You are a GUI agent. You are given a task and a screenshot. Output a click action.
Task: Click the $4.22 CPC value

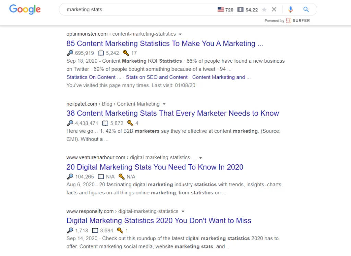[252, 10]
